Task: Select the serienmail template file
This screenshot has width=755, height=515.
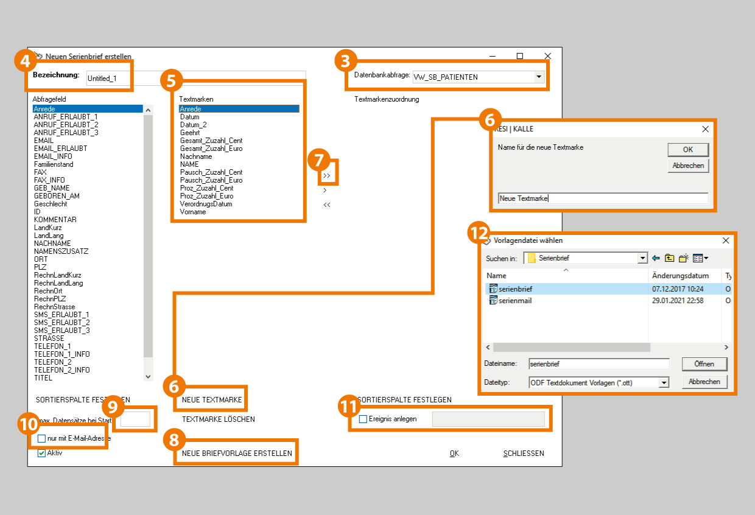Action: [515, 300]
